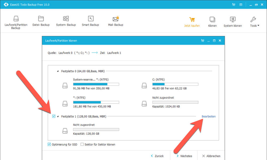
Task: Click '91,56 MB frei von 350,00 MB' text
Action: point(91,89)
